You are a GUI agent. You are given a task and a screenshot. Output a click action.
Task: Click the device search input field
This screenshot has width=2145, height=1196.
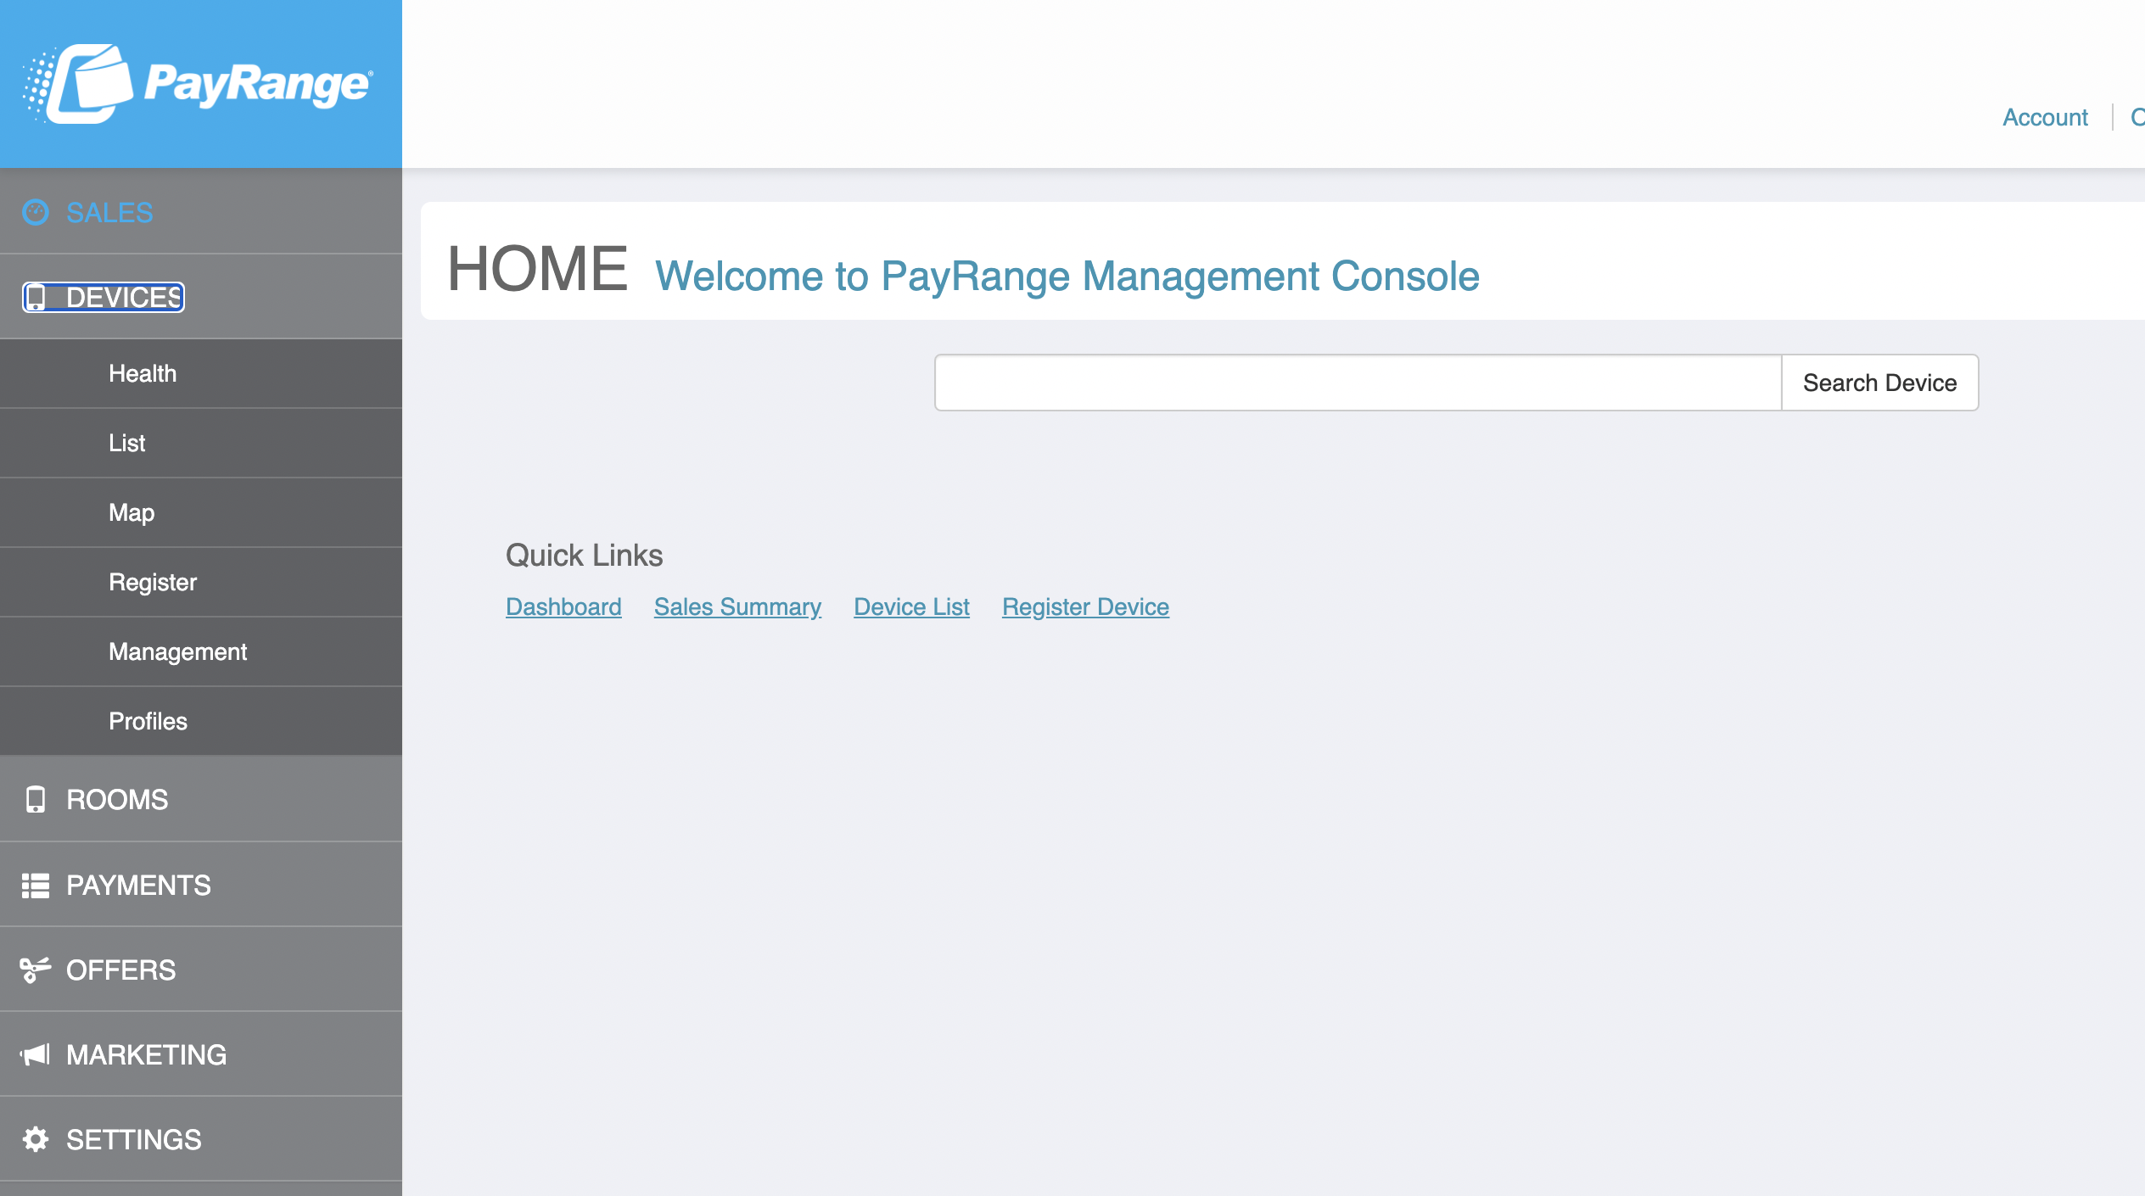[1357, 382]
